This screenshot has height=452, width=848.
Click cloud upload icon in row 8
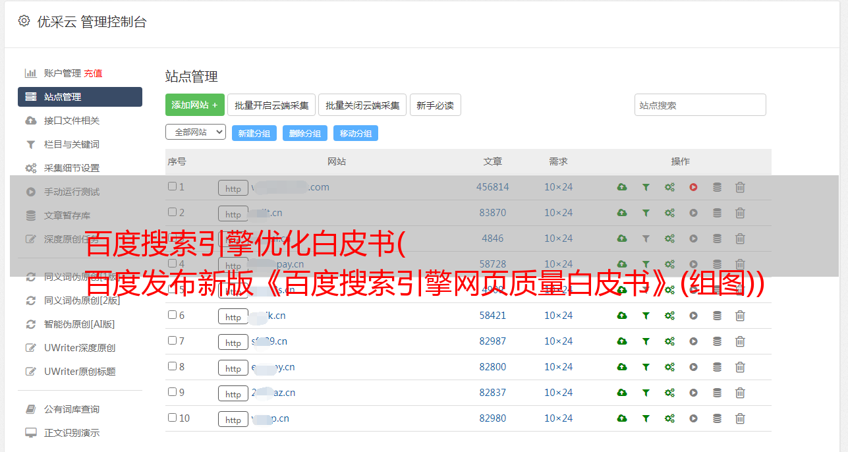(622, 367)
